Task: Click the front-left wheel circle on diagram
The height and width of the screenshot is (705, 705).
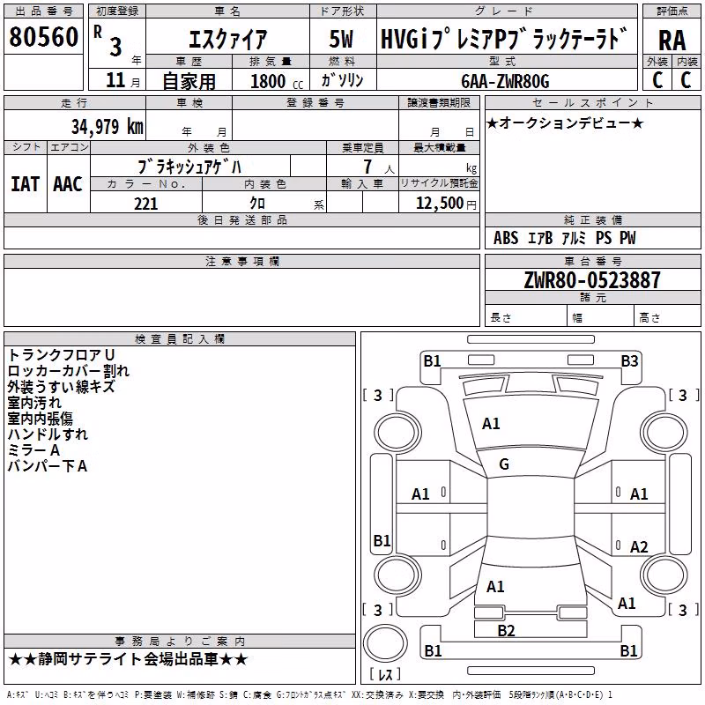Action: (398, 433)
